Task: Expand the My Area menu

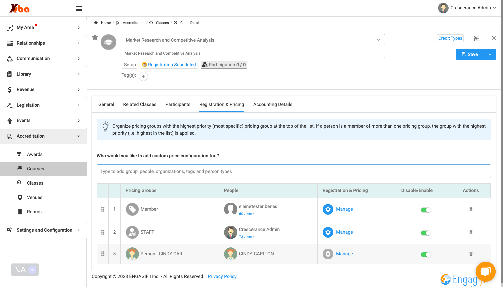Action: pyautogui.click(x=43, y=27)
